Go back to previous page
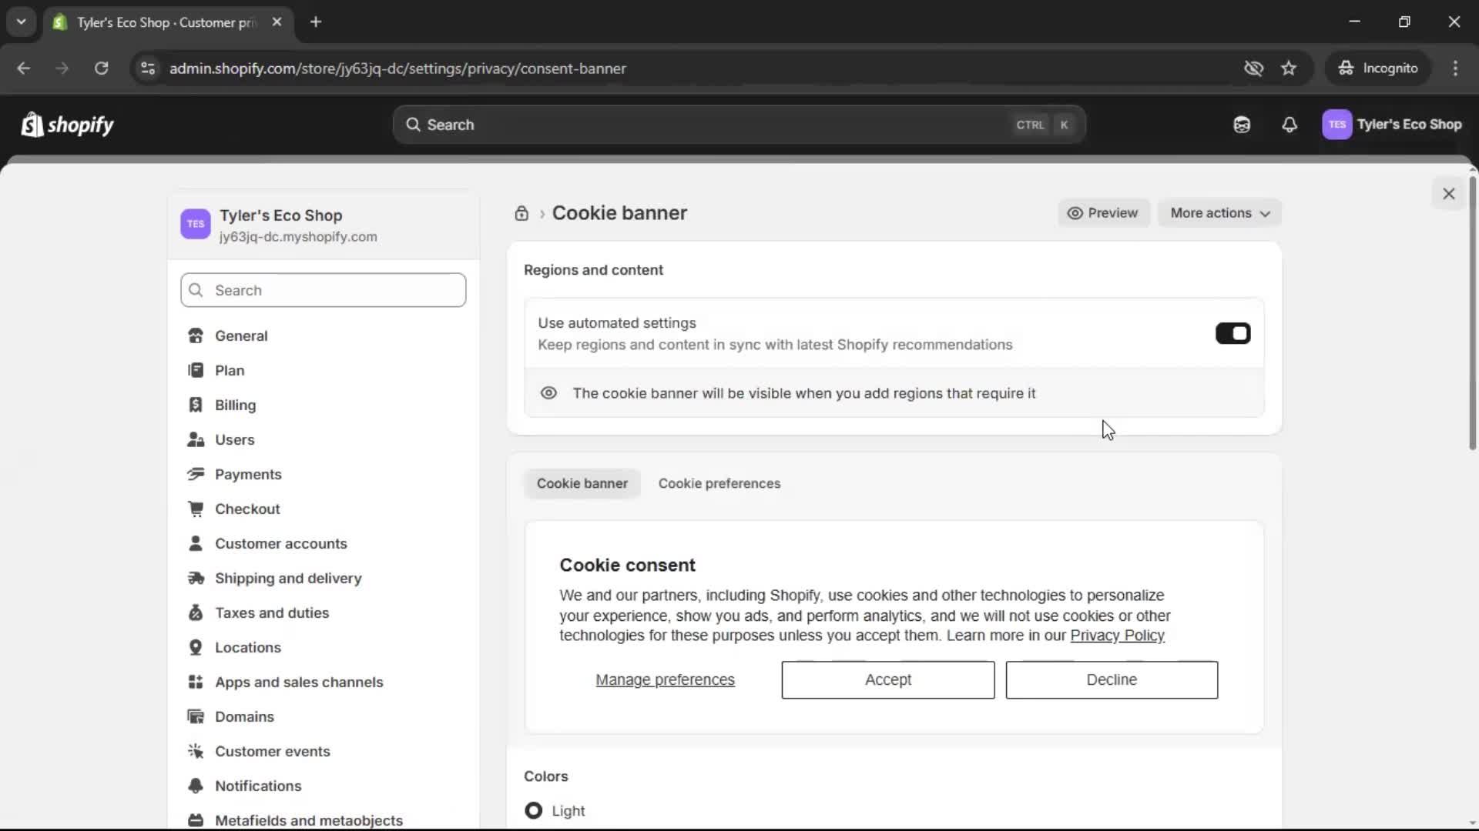Image resolution: width=1479 pixels, height=831 pixels. [23, 68]
